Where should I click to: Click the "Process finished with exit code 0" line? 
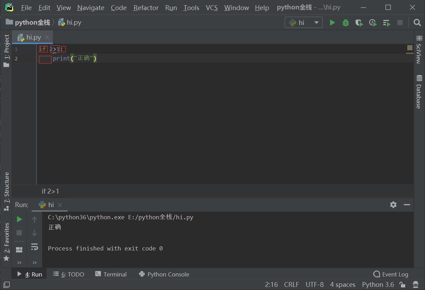coord(105,248)
